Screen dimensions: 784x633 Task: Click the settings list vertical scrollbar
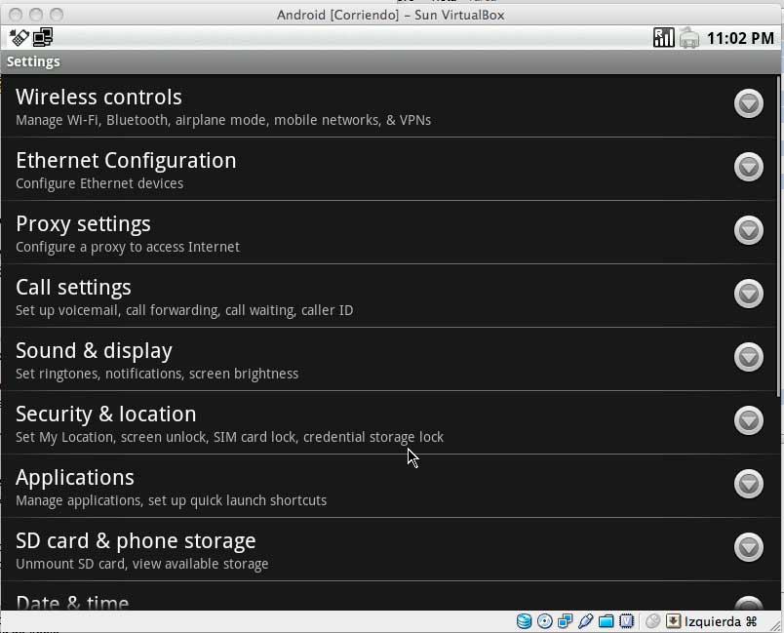point(778,236)
